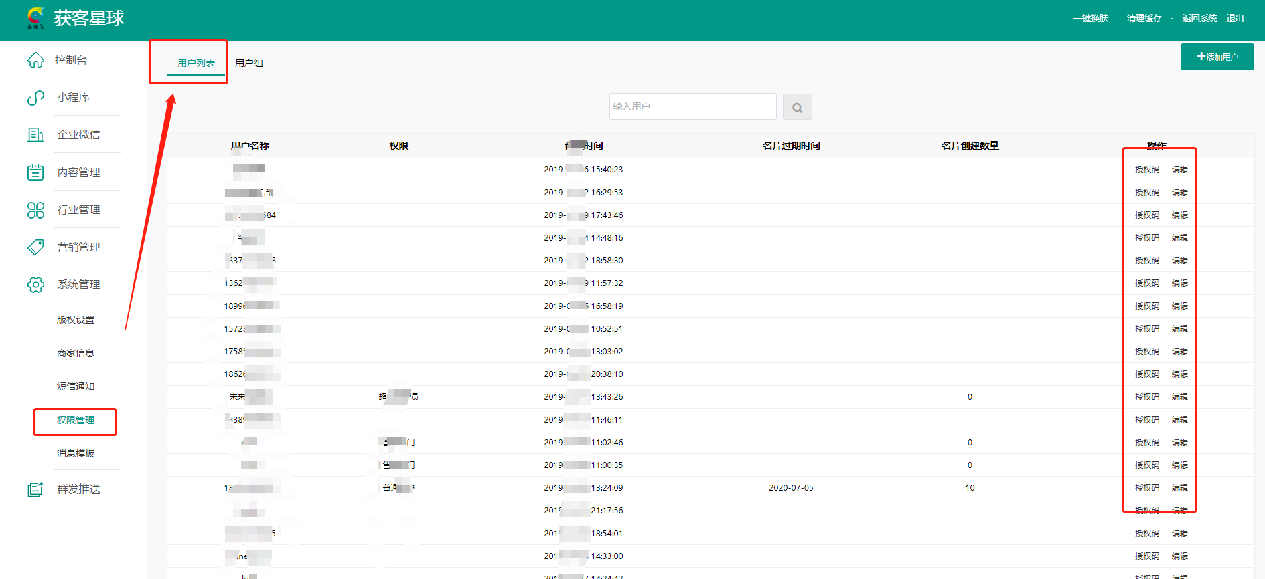This screenshot has width=1265, height=579.
Task: Click the 群发推送 icon in sidebar
Action: pos(35,489)
